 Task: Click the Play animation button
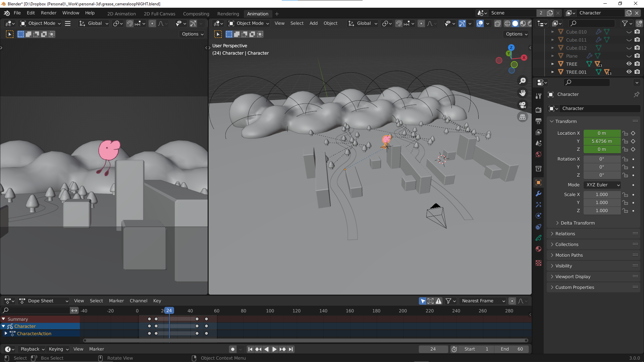(x=274, y=349)
